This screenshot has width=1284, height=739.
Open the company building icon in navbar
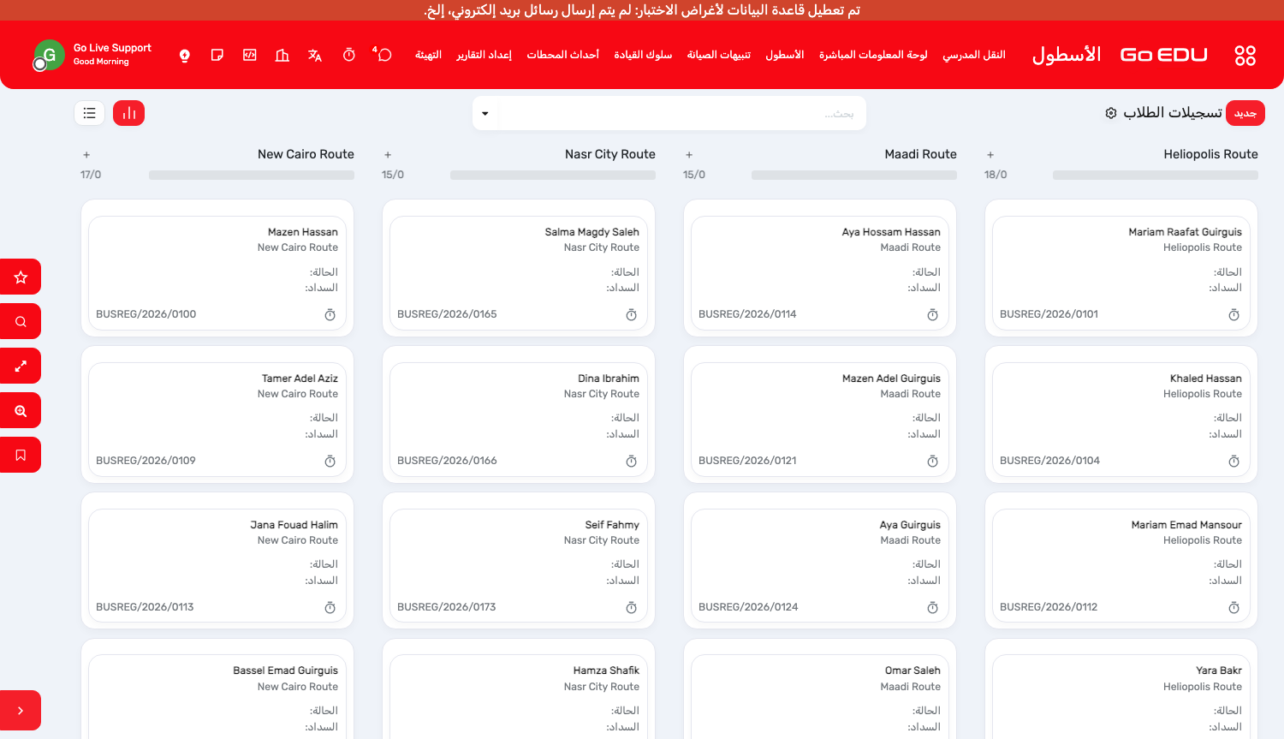[x=282, y=56]
